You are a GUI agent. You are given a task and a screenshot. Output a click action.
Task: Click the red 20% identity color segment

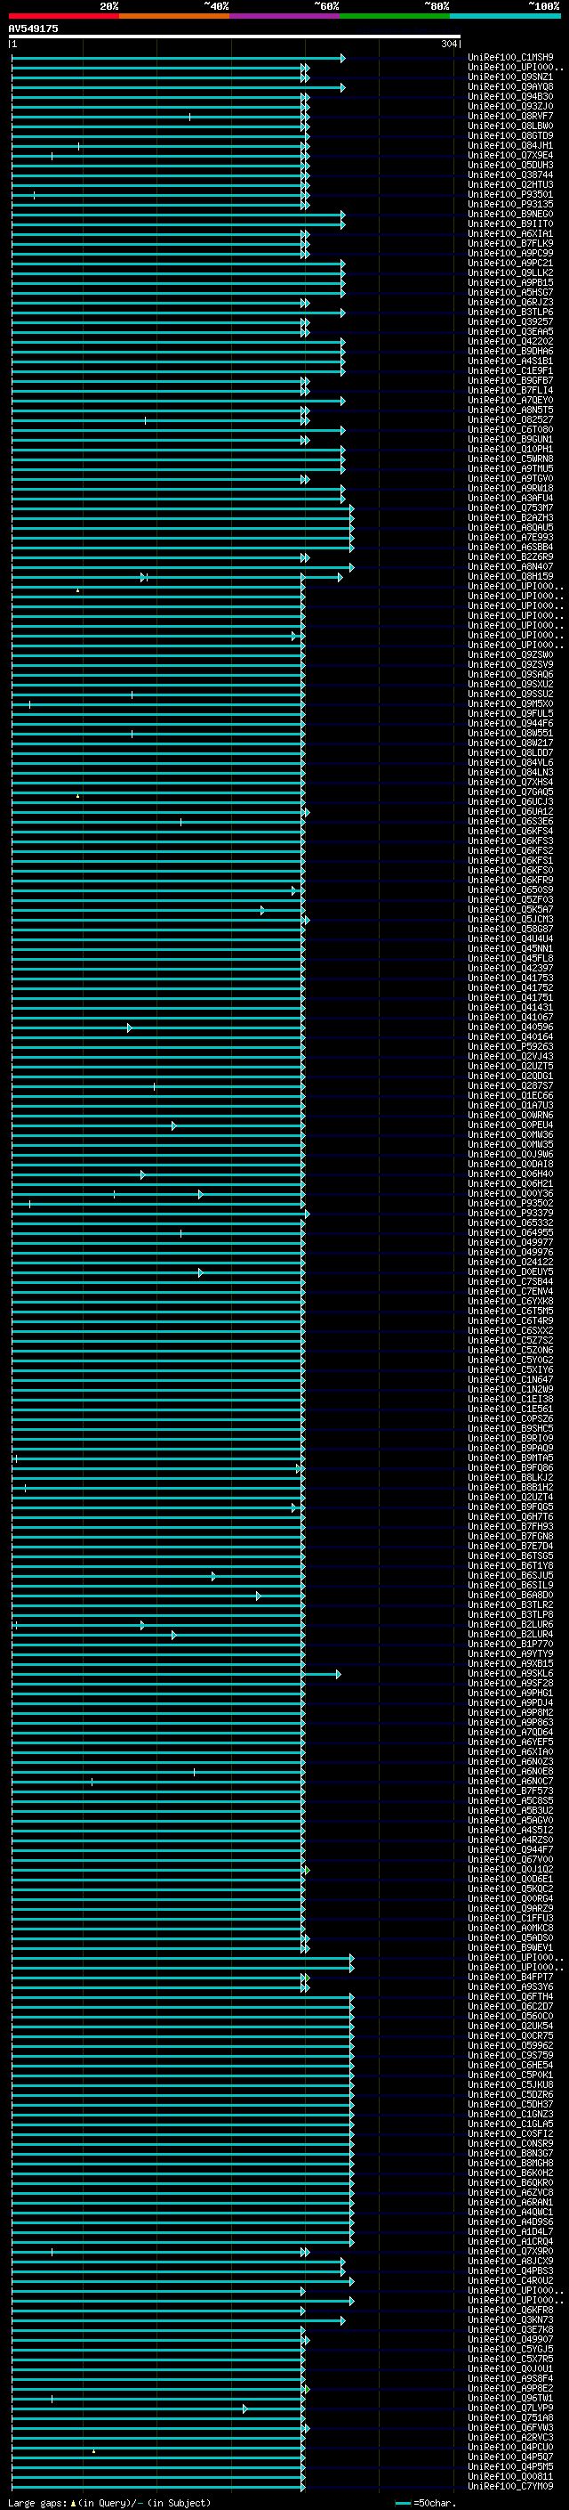(x=63, y=16)
